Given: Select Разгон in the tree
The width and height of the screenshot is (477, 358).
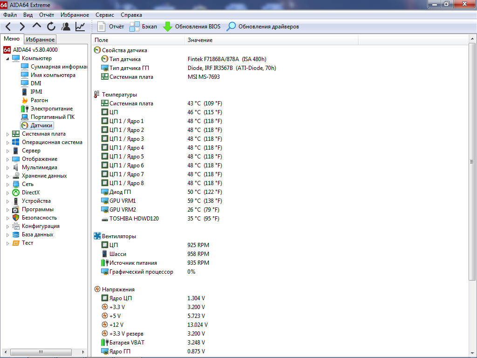Looking at the screenshot, I should click(x=39, y=100).
